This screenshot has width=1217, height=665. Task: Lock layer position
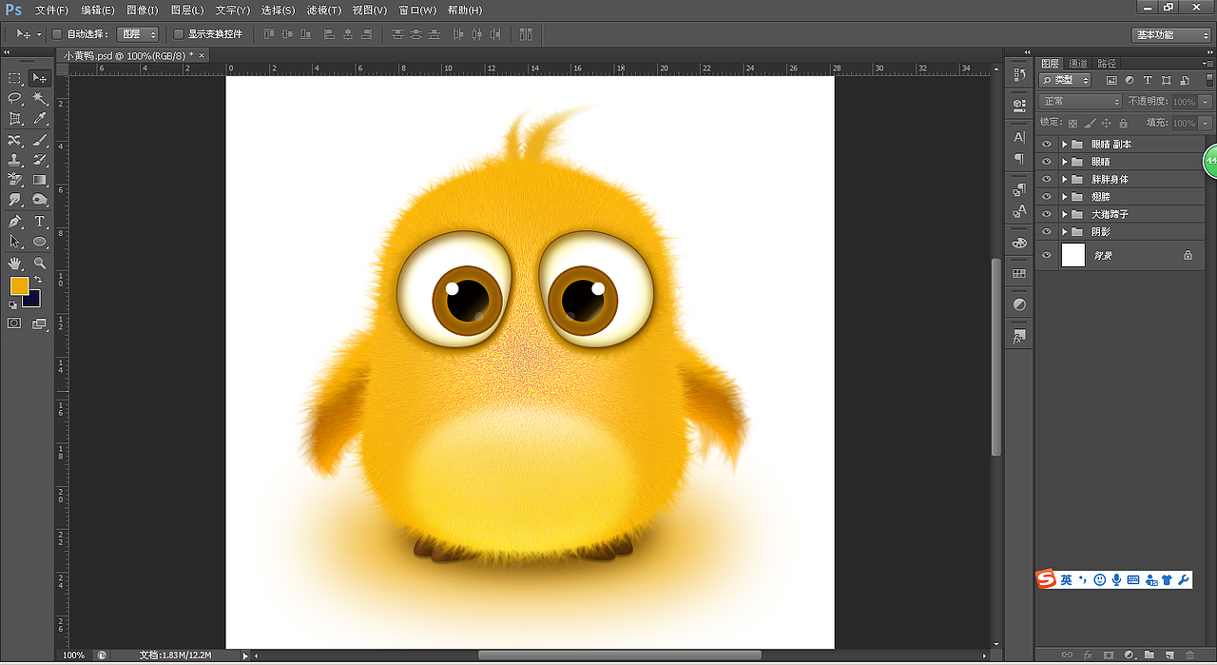(x=1107, y=123)
